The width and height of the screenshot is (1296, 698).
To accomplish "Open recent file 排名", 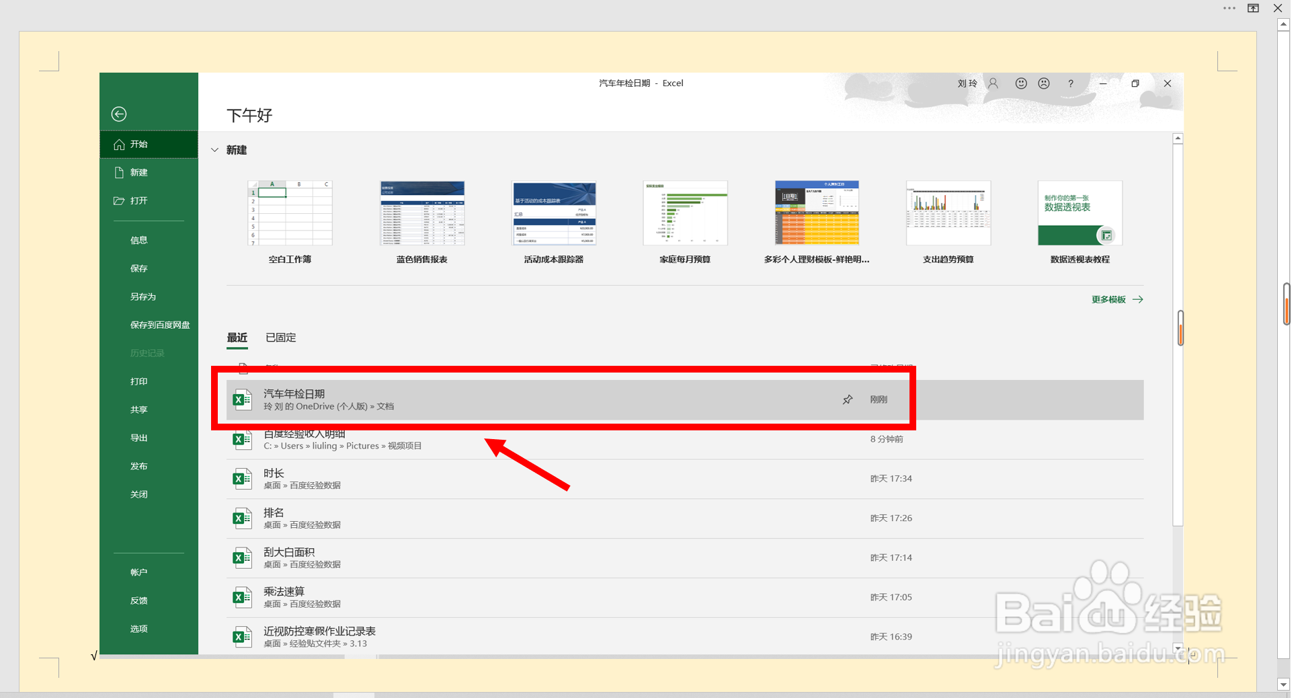I will coord(685,518).
